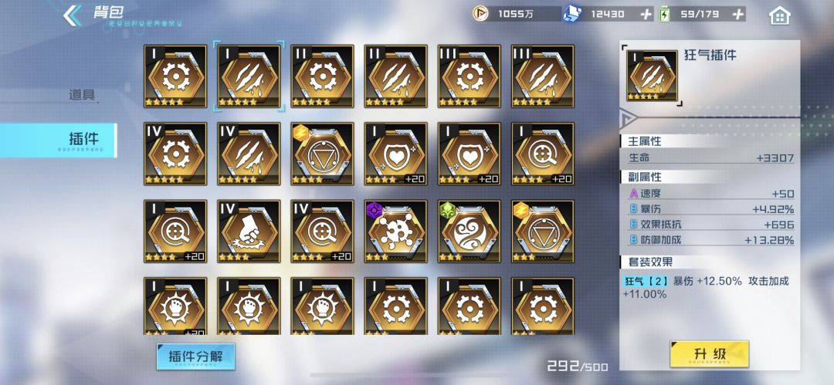Choose the orange-badged triangle circle plugin in second row
Viewport: 834px width, 385px height.
click(x=322, y=154)
